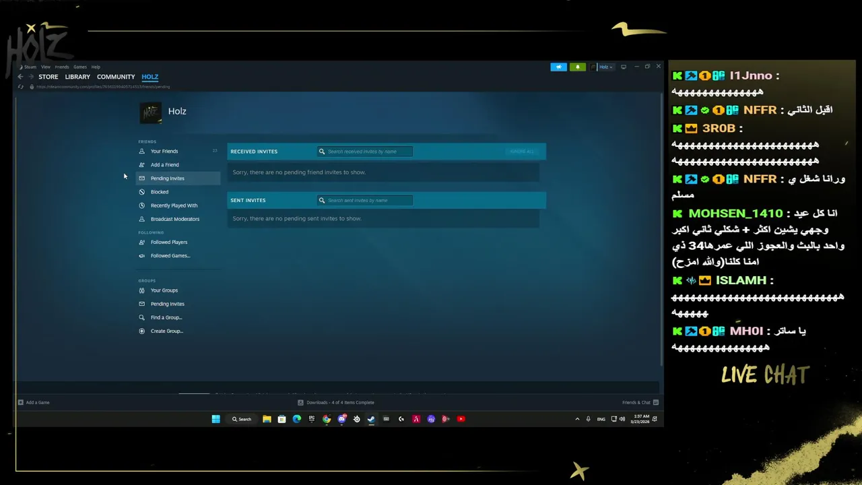Open the Games menu
Screen dimensions: 862x485
tap(80, 67)
